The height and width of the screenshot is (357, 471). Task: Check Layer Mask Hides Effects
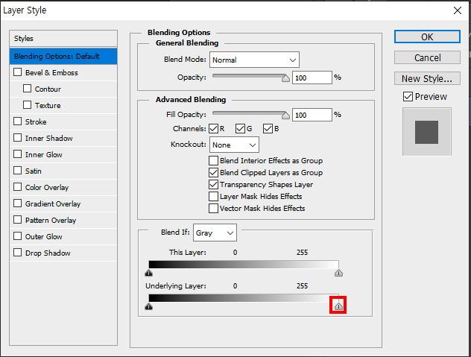(x=214, y=197)
